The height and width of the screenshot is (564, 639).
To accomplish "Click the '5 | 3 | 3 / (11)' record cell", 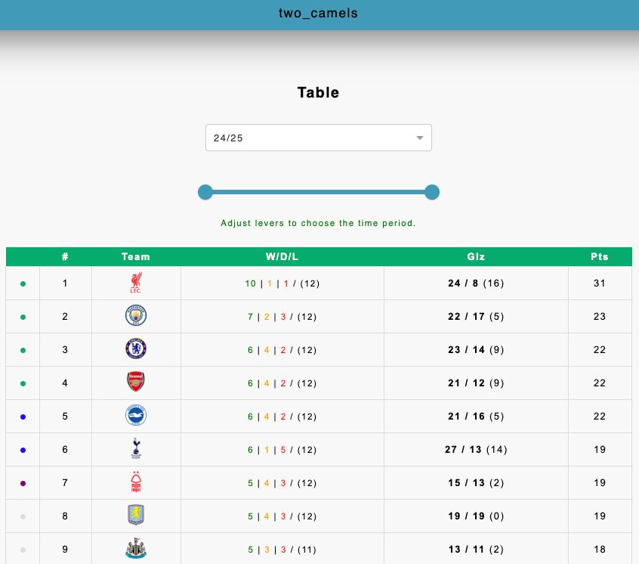I will [x=282, y=550].
